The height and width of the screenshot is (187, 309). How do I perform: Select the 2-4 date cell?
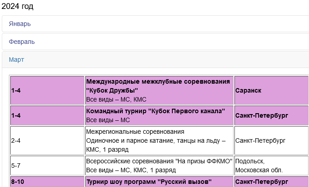(x=16, y=140)
